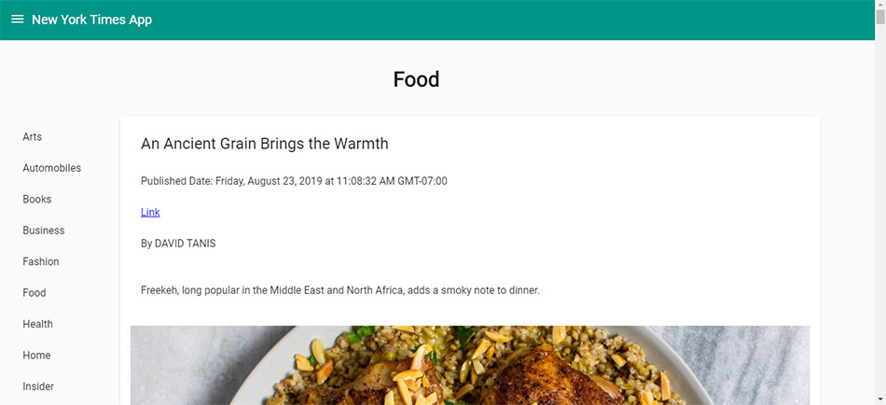886x405 pixels.
Task: Click the Freekeh article summary text
Action: click(x=340, y=290)
